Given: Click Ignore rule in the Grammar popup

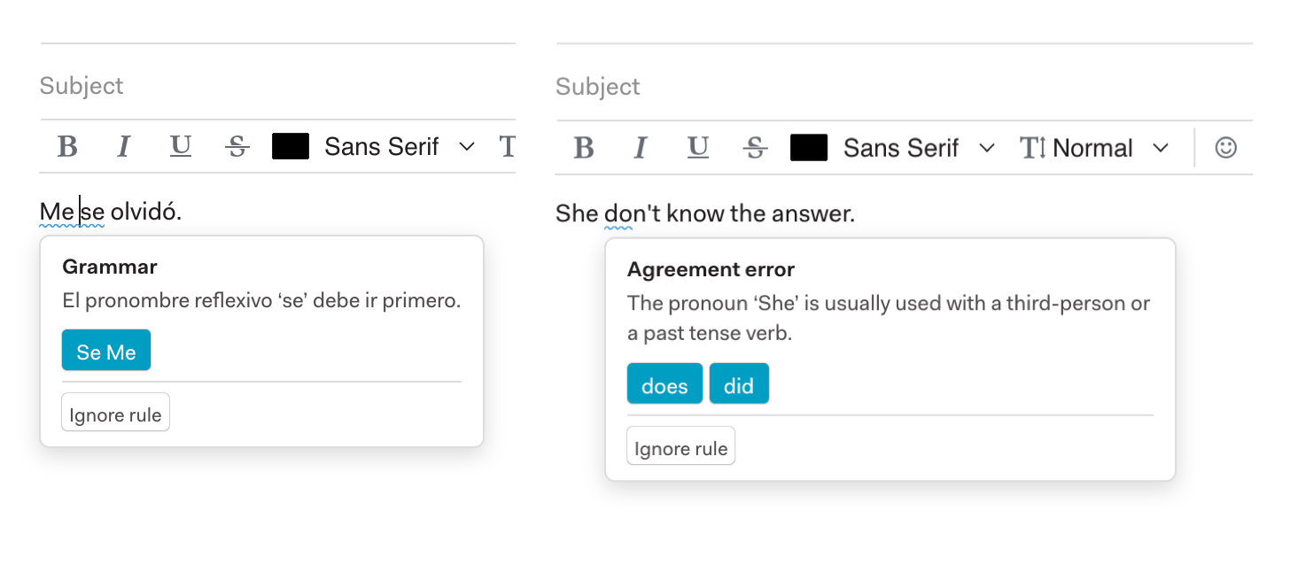Looking at the screenshot, I should click(115, 414).
